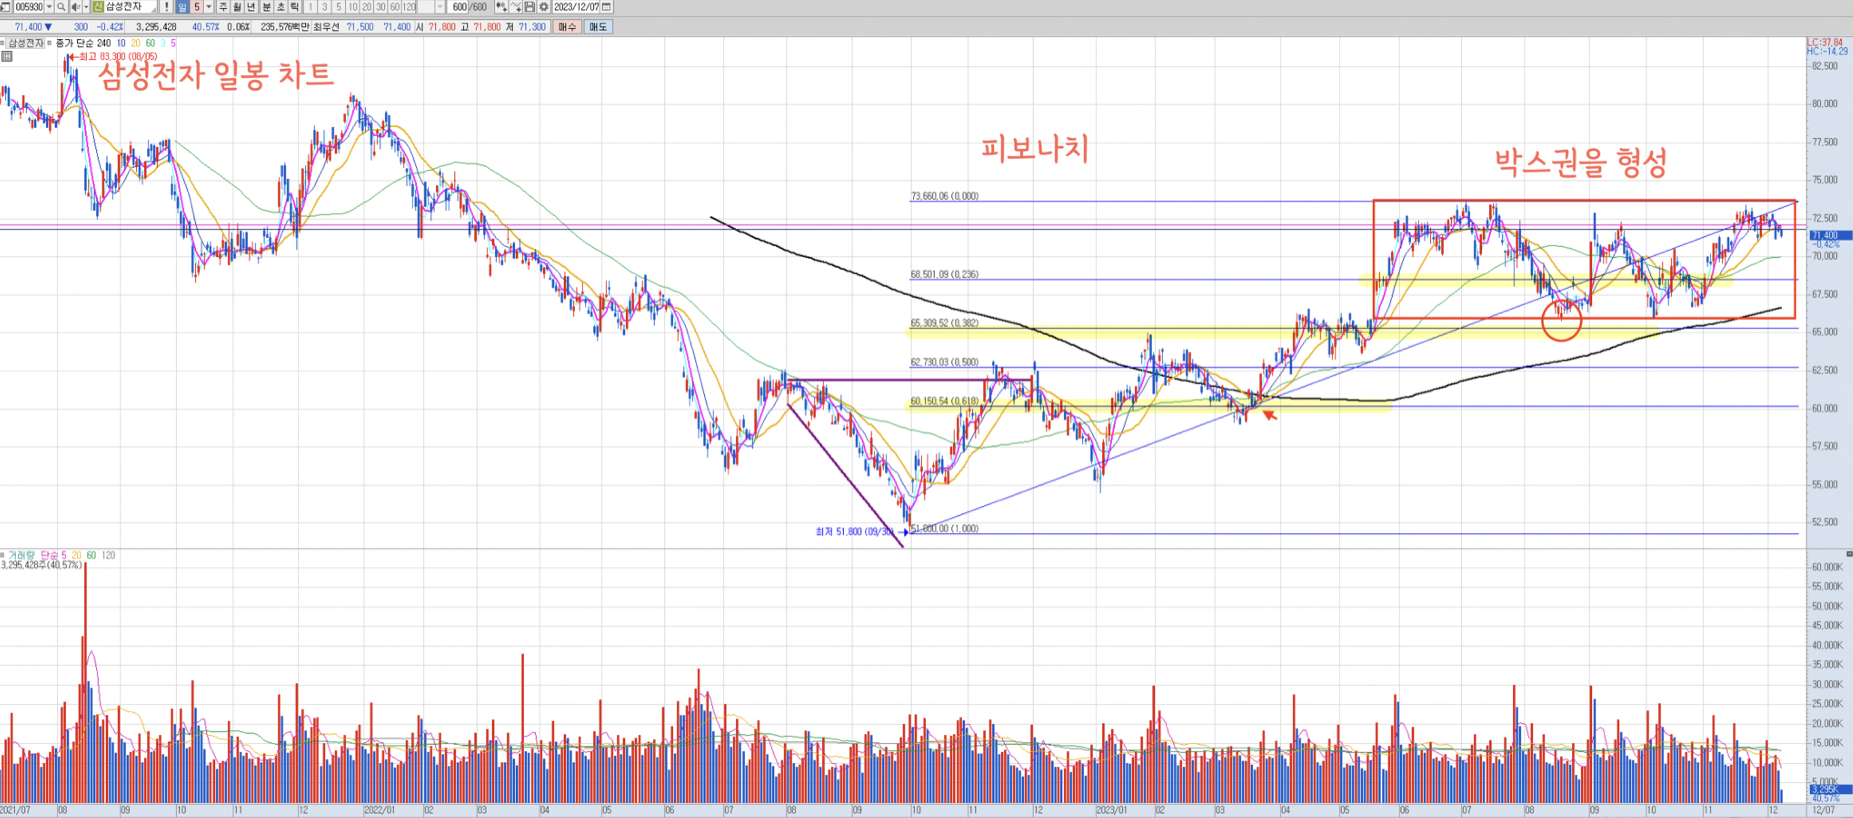Viewport: 1853px width, 818px height.
Task: Select the 120 interval tab
Action: coord(408,7)
